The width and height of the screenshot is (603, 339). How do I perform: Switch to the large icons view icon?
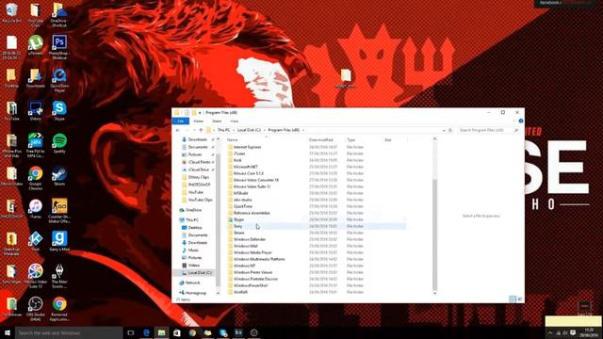(519, 299)
